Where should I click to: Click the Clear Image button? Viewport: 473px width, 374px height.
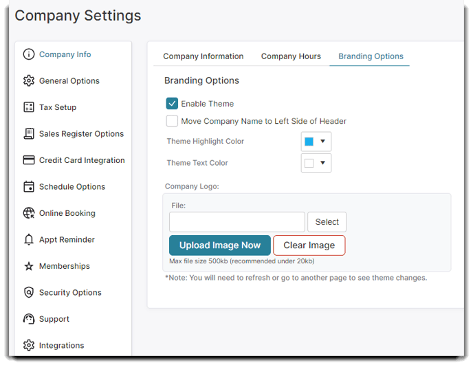point(309,245)
